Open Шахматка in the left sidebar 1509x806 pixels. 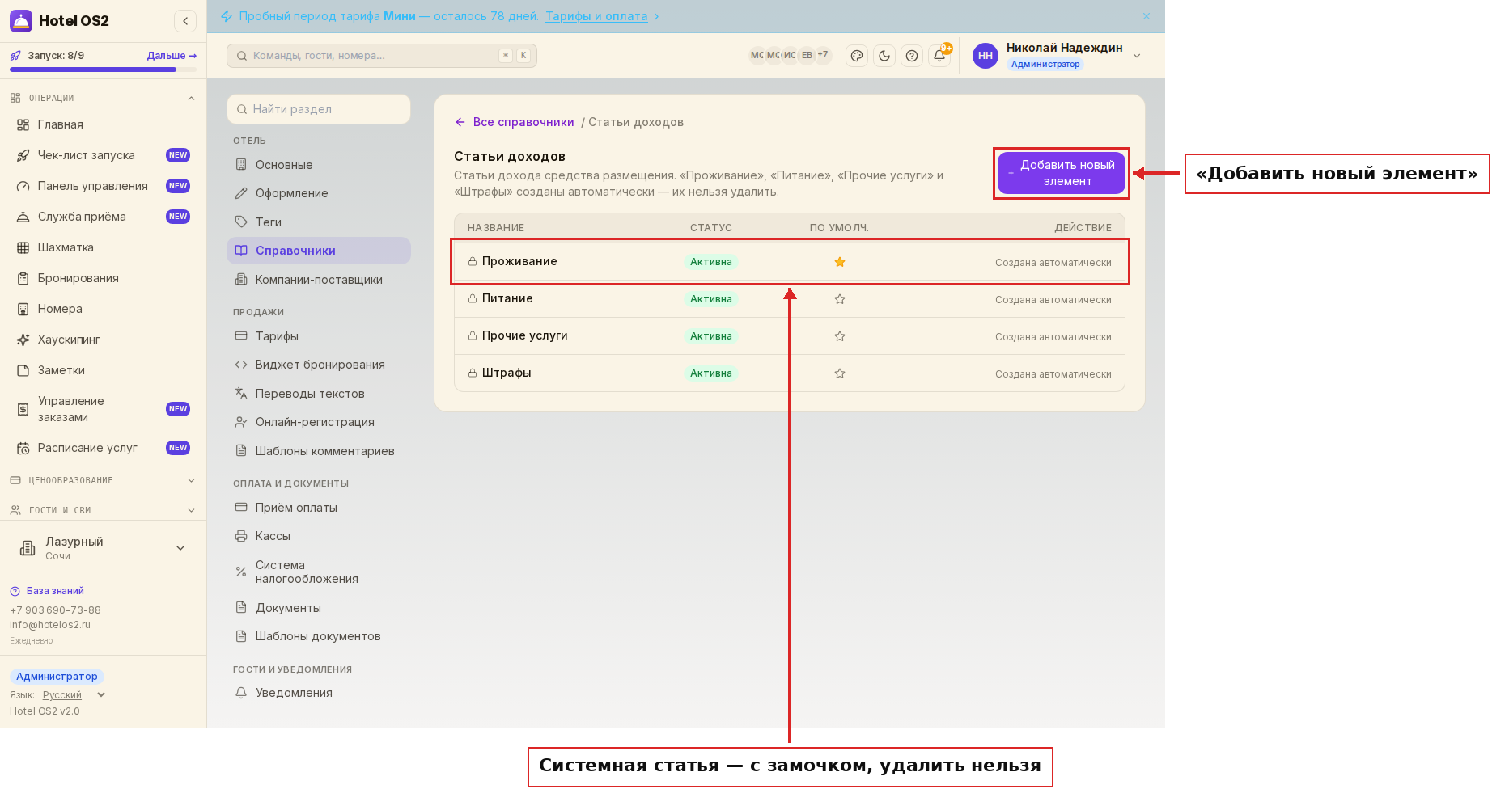104,247
